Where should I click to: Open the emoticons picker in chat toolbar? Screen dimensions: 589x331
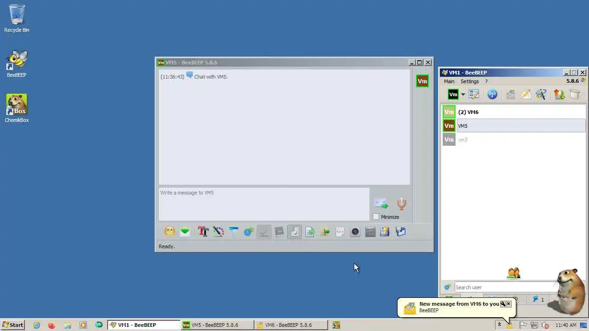click(170, 232)
